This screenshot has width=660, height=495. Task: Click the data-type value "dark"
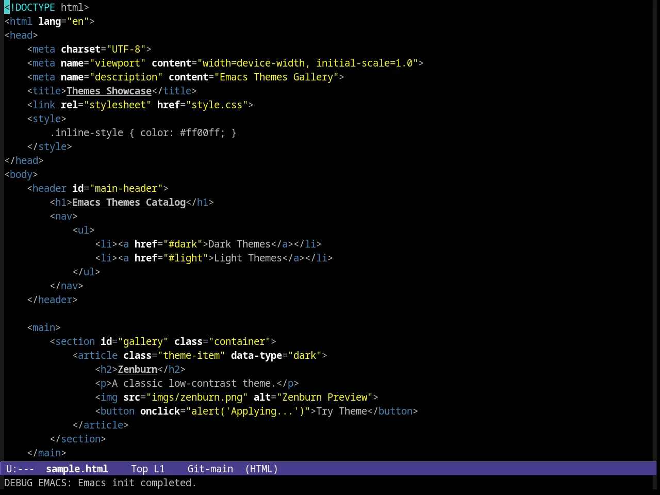(305, 355)
